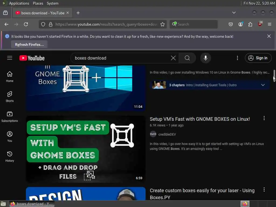276x207 pixels.
Task: Open the Design laser boxes thumbnail
Action: pos(86,194)
